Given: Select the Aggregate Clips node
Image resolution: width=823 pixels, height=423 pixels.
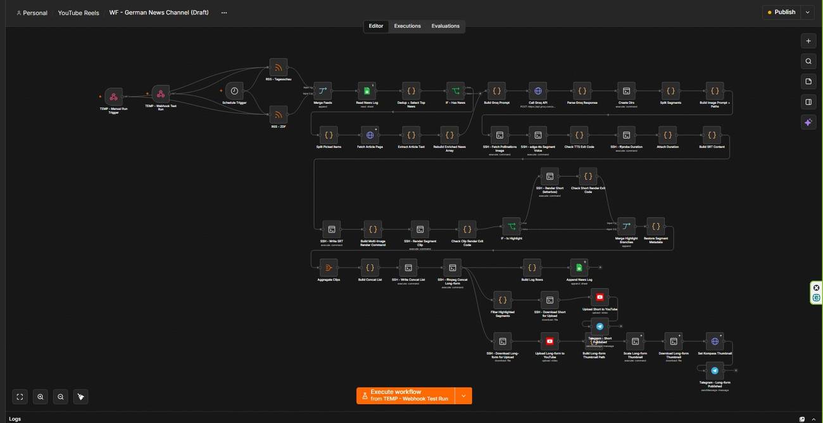Looking at the screenshot, I should point(329,267).
